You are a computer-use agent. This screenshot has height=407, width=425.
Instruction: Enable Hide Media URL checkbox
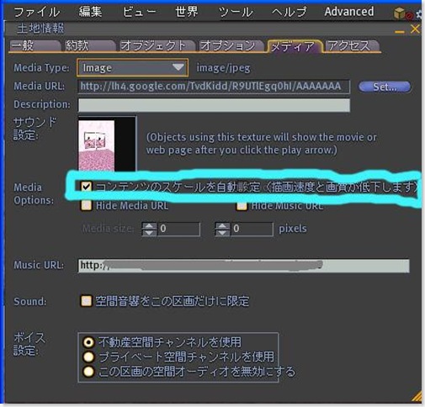pos(86,205)
